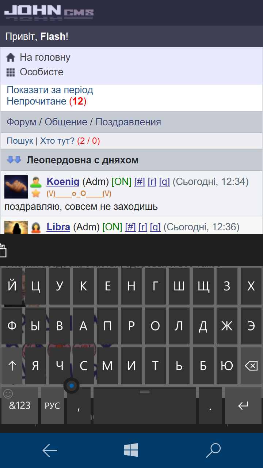263x468 pixels.
Task: Tap the [q] quote link for Libra
Action: (x=155, y=227)
